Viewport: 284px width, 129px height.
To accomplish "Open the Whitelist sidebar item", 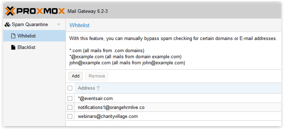I will [x=34, y=36].
